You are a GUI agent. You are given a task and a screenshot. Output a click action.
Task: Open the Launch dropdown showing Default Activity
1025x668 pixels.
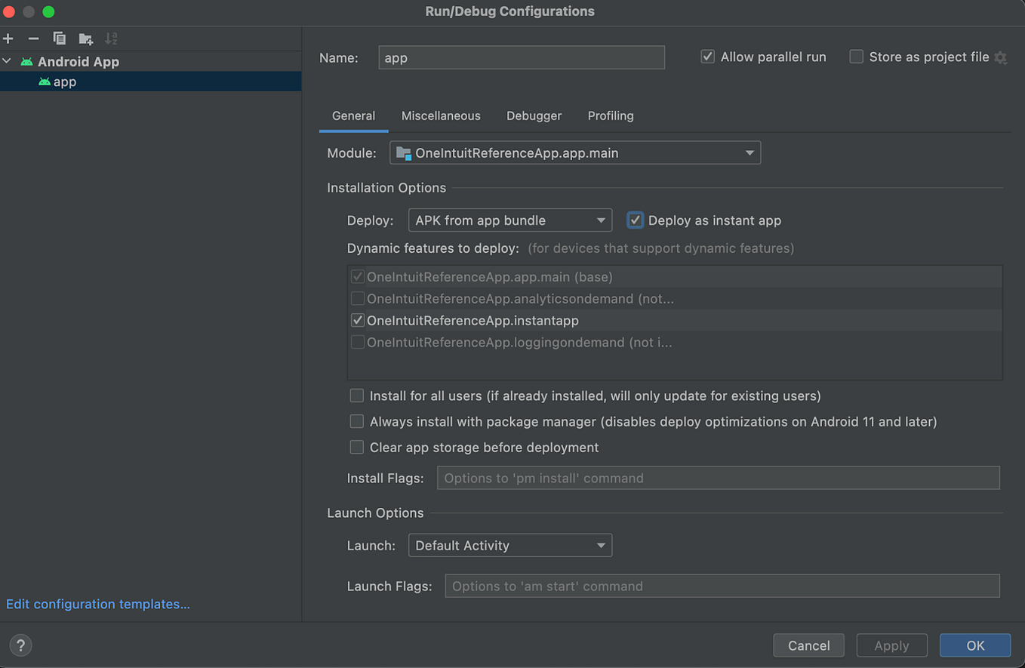coord(509,545)
